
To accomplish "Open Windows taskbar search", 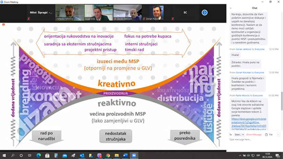I will tap(13, 155).
